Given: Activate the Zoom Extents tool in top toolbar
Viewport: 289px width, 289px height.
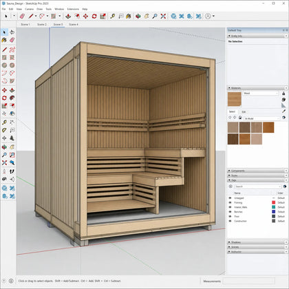Looking at the screenshot, I should pyautogui.click(x=163, y=16).
